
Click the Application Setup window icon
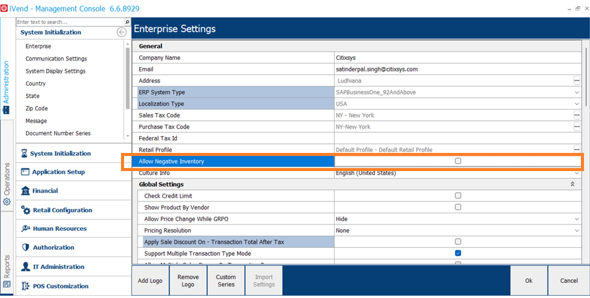click(x=25, y=172)
